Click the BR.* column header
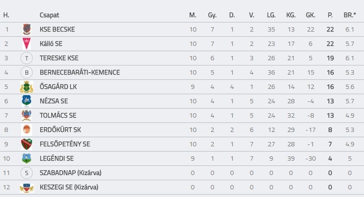364x197 pixels. (350, 15)
